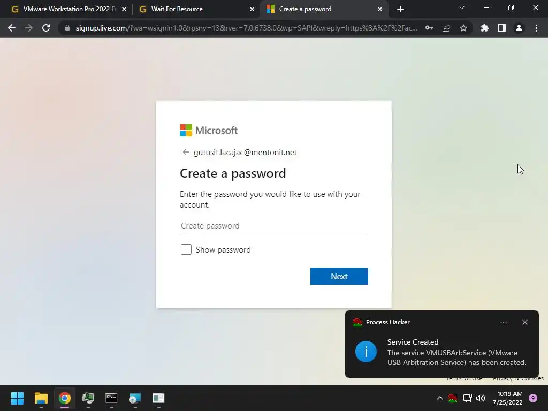Viewport: 548px width, 411px height.
Task: Open network status tray icon
Action: (467, 398)
